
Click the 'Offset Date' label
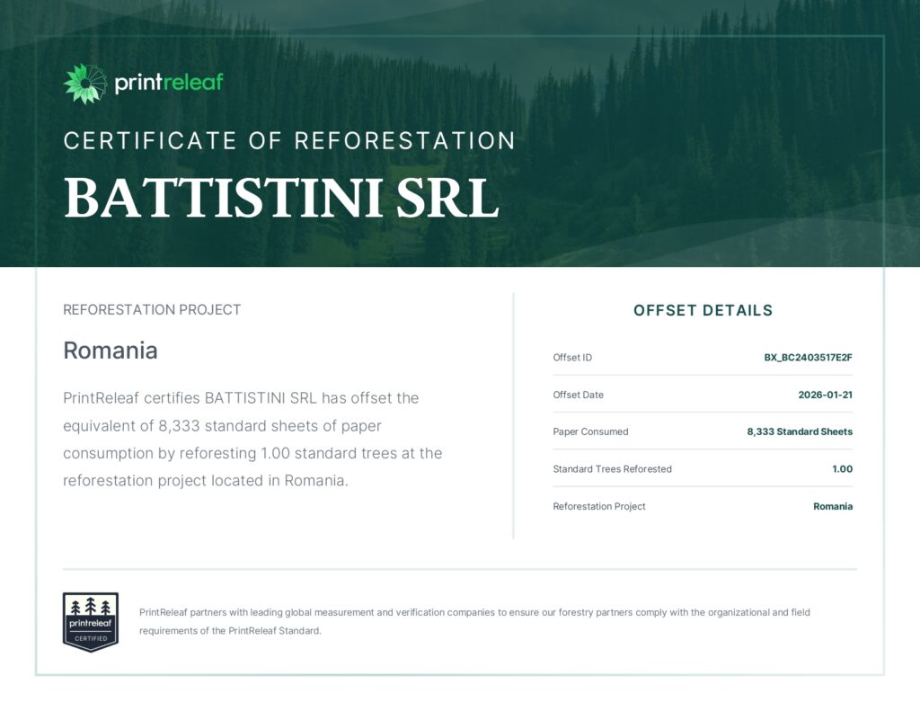click(x=578, y=395)
